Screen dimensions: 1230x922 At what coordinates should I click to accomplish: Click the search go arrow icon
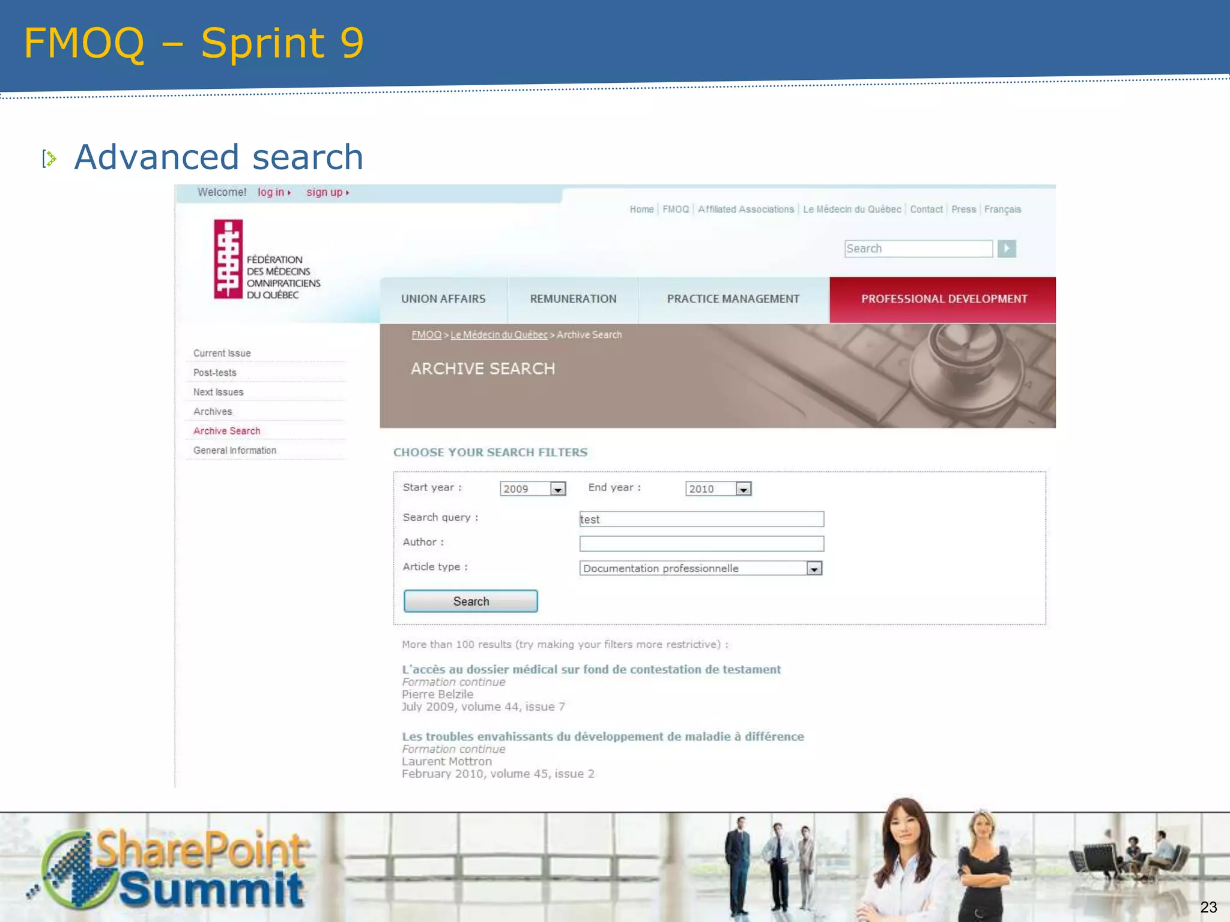coord(1007,249)
